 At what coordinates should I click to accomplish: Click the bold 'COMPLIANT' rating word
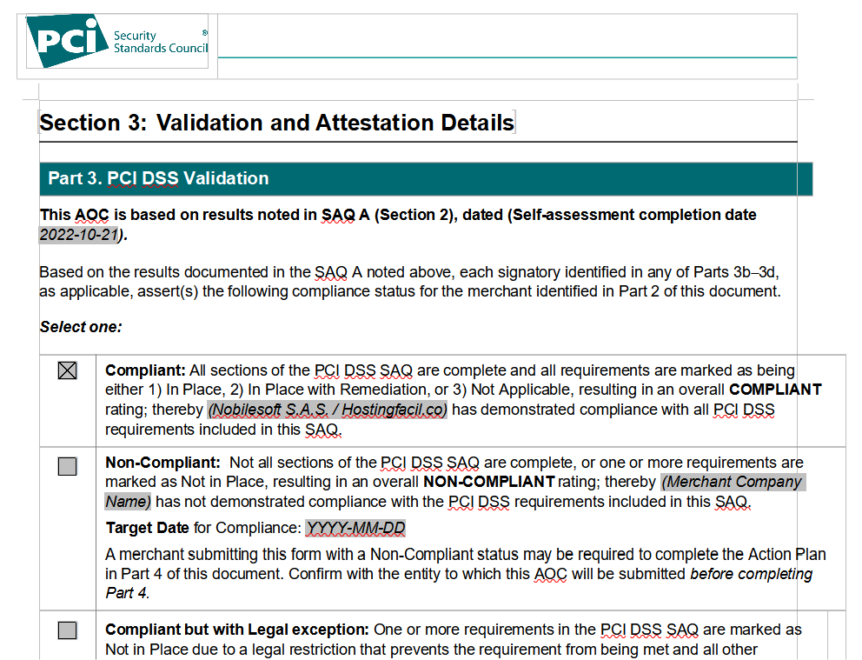coord(774,390)
